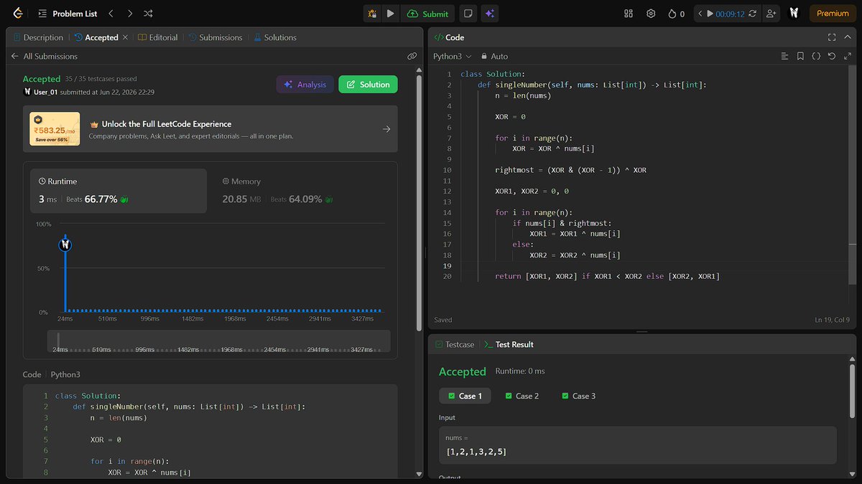Expand the editor with the diagonal arrows icon
Viewport: 862px width, 484px height.
point(848,56)
